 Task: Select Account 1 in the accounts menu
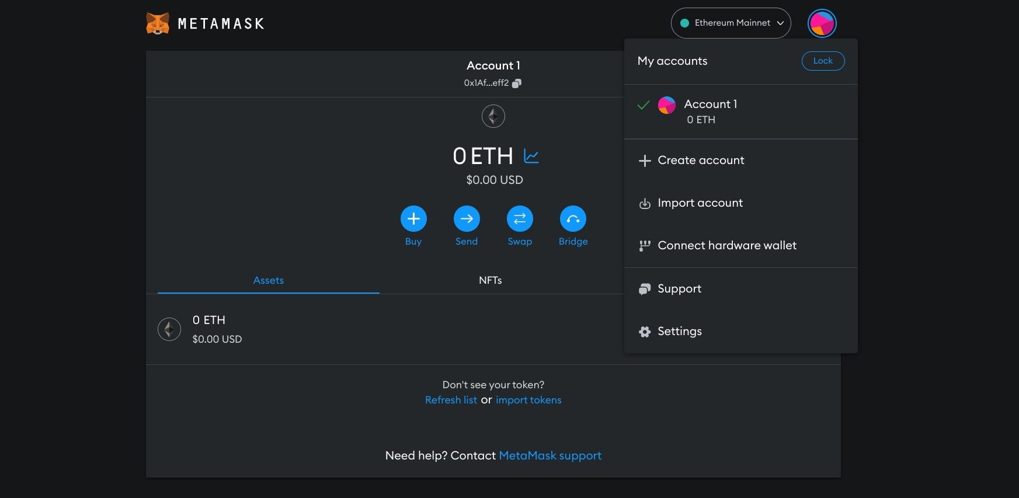point(740,112)
